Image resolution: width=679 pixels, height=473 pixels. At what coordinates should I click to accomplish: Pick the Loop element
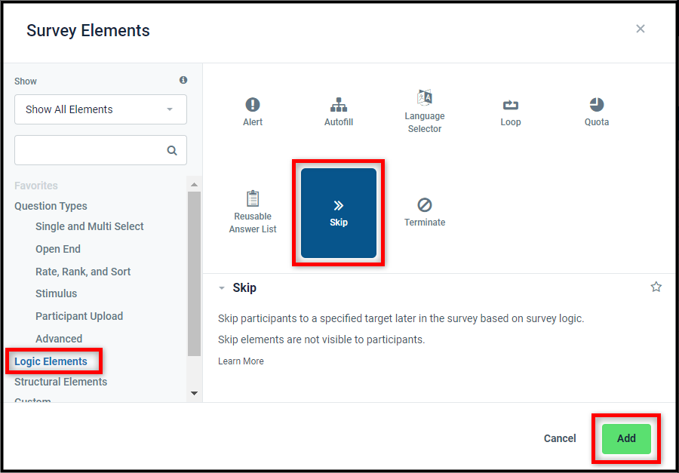pos(511,112)
